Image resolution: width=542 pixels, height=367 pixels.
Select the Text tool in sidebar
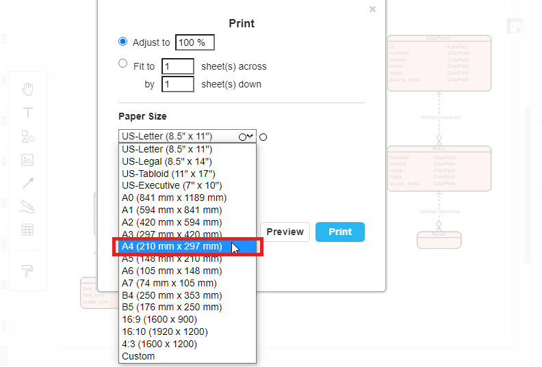[27, 112]
